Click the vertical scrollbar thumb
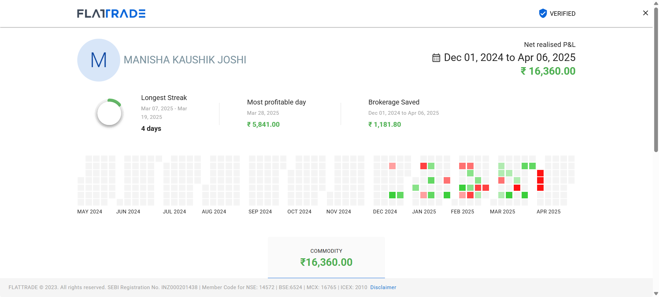This screenshot has width=659, height=297. point(656,79)
